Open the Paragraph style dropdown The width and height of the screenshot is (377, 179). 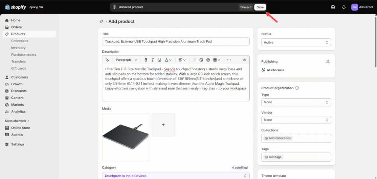(x=127, y=60)
